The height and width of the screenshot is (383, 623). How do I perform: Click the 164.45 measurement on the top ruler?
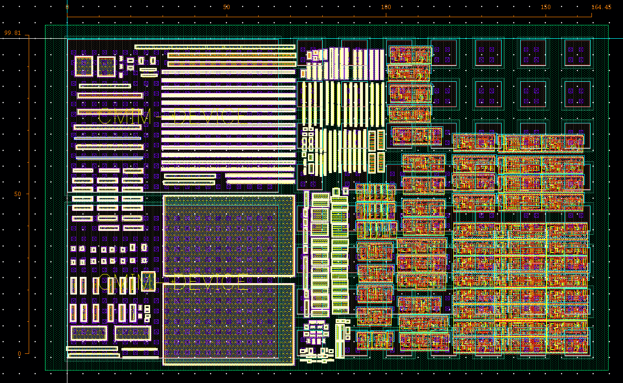coord(601,7)
